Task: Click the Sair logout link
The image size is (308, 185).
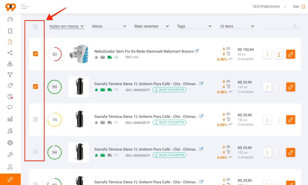Action: pyautogui.click(x=296, y=7)
